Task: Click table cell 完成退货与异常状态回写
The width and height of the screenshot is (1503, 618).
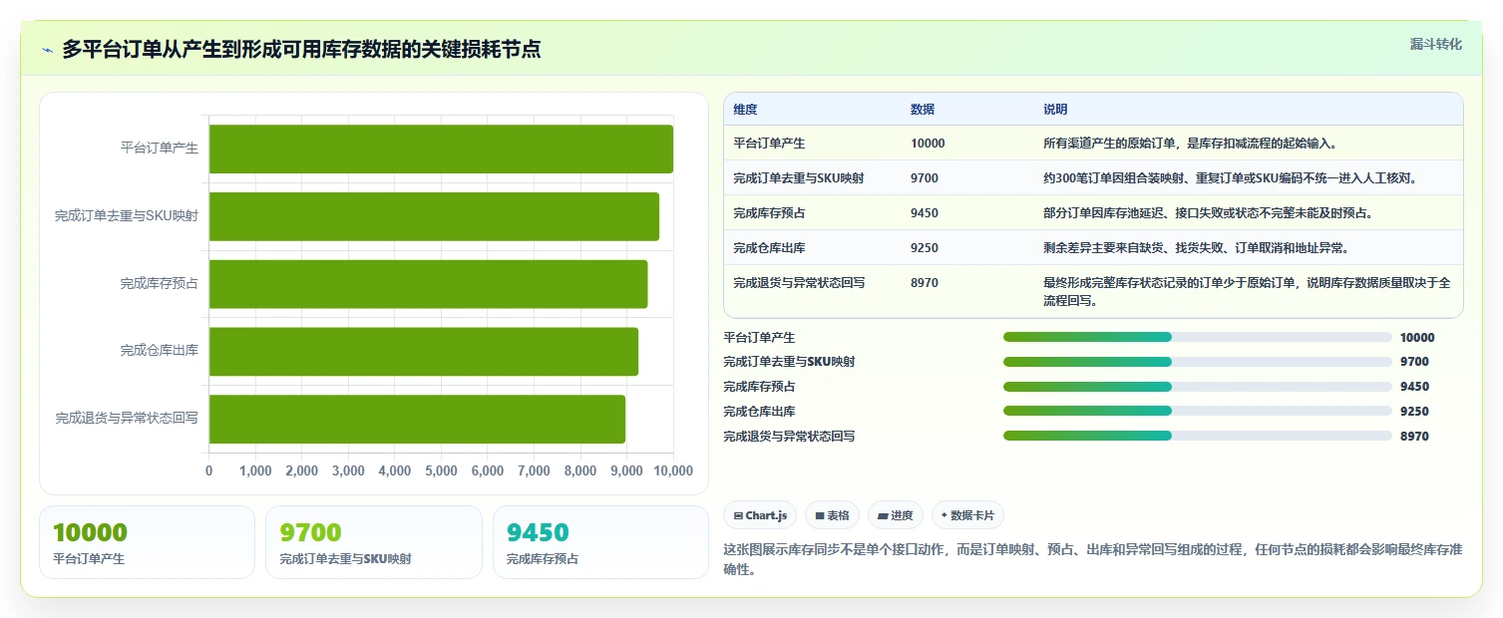Action: (x=799, y=283)
